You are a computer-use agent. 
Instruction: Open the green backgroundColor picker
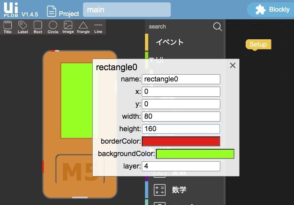[195, 154]
